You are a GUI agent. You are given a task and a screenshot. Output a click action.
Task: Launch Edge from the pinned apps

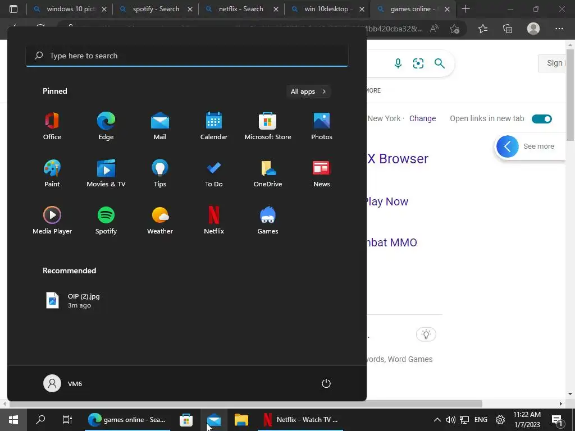(106, 126)
